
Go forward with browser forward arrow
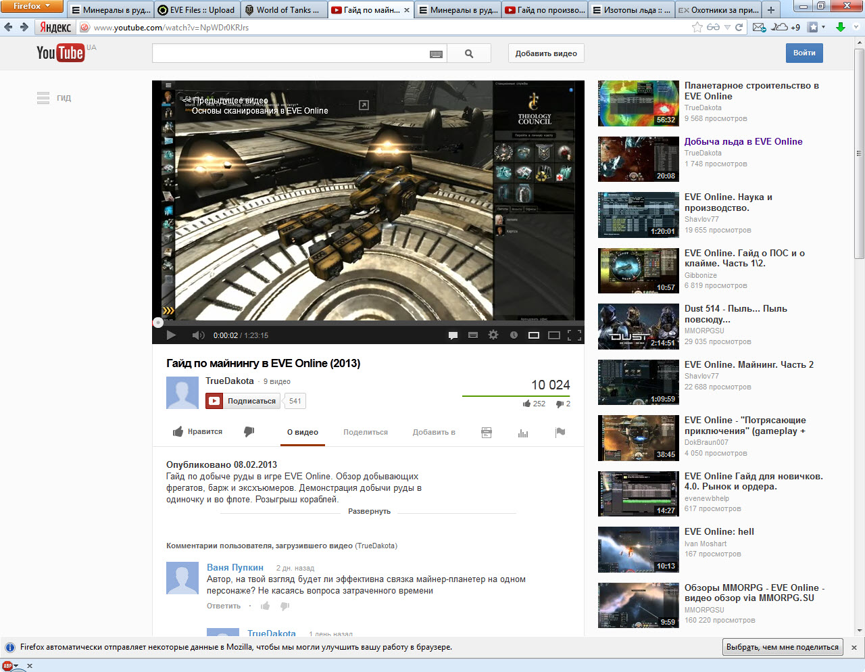[x=24, y=27]
